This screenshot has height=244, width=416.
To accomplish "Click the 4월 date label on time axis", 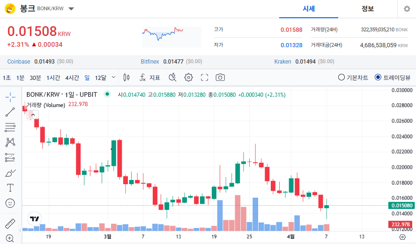I will tap(291, 237).
